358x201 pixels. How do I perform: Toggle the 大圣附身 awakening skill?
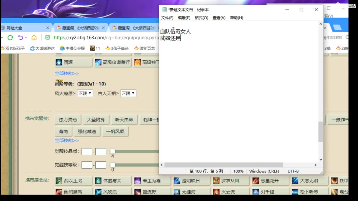click(96, 120)
